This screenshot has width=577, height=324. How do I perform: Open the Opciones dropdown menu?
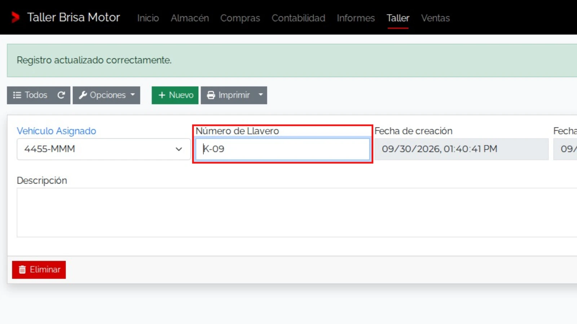(106, 95)
